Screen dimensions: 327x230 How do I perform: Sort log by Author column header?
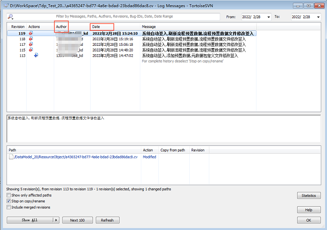tap(62, 27)
